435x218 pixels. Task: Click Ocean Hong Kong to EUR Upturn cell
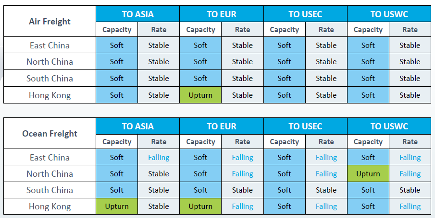tap(200, 207)
